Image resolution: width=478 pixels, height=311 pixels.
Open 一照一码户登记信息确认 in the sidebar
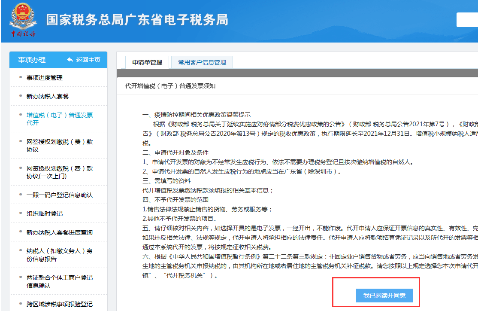(59, 195)
